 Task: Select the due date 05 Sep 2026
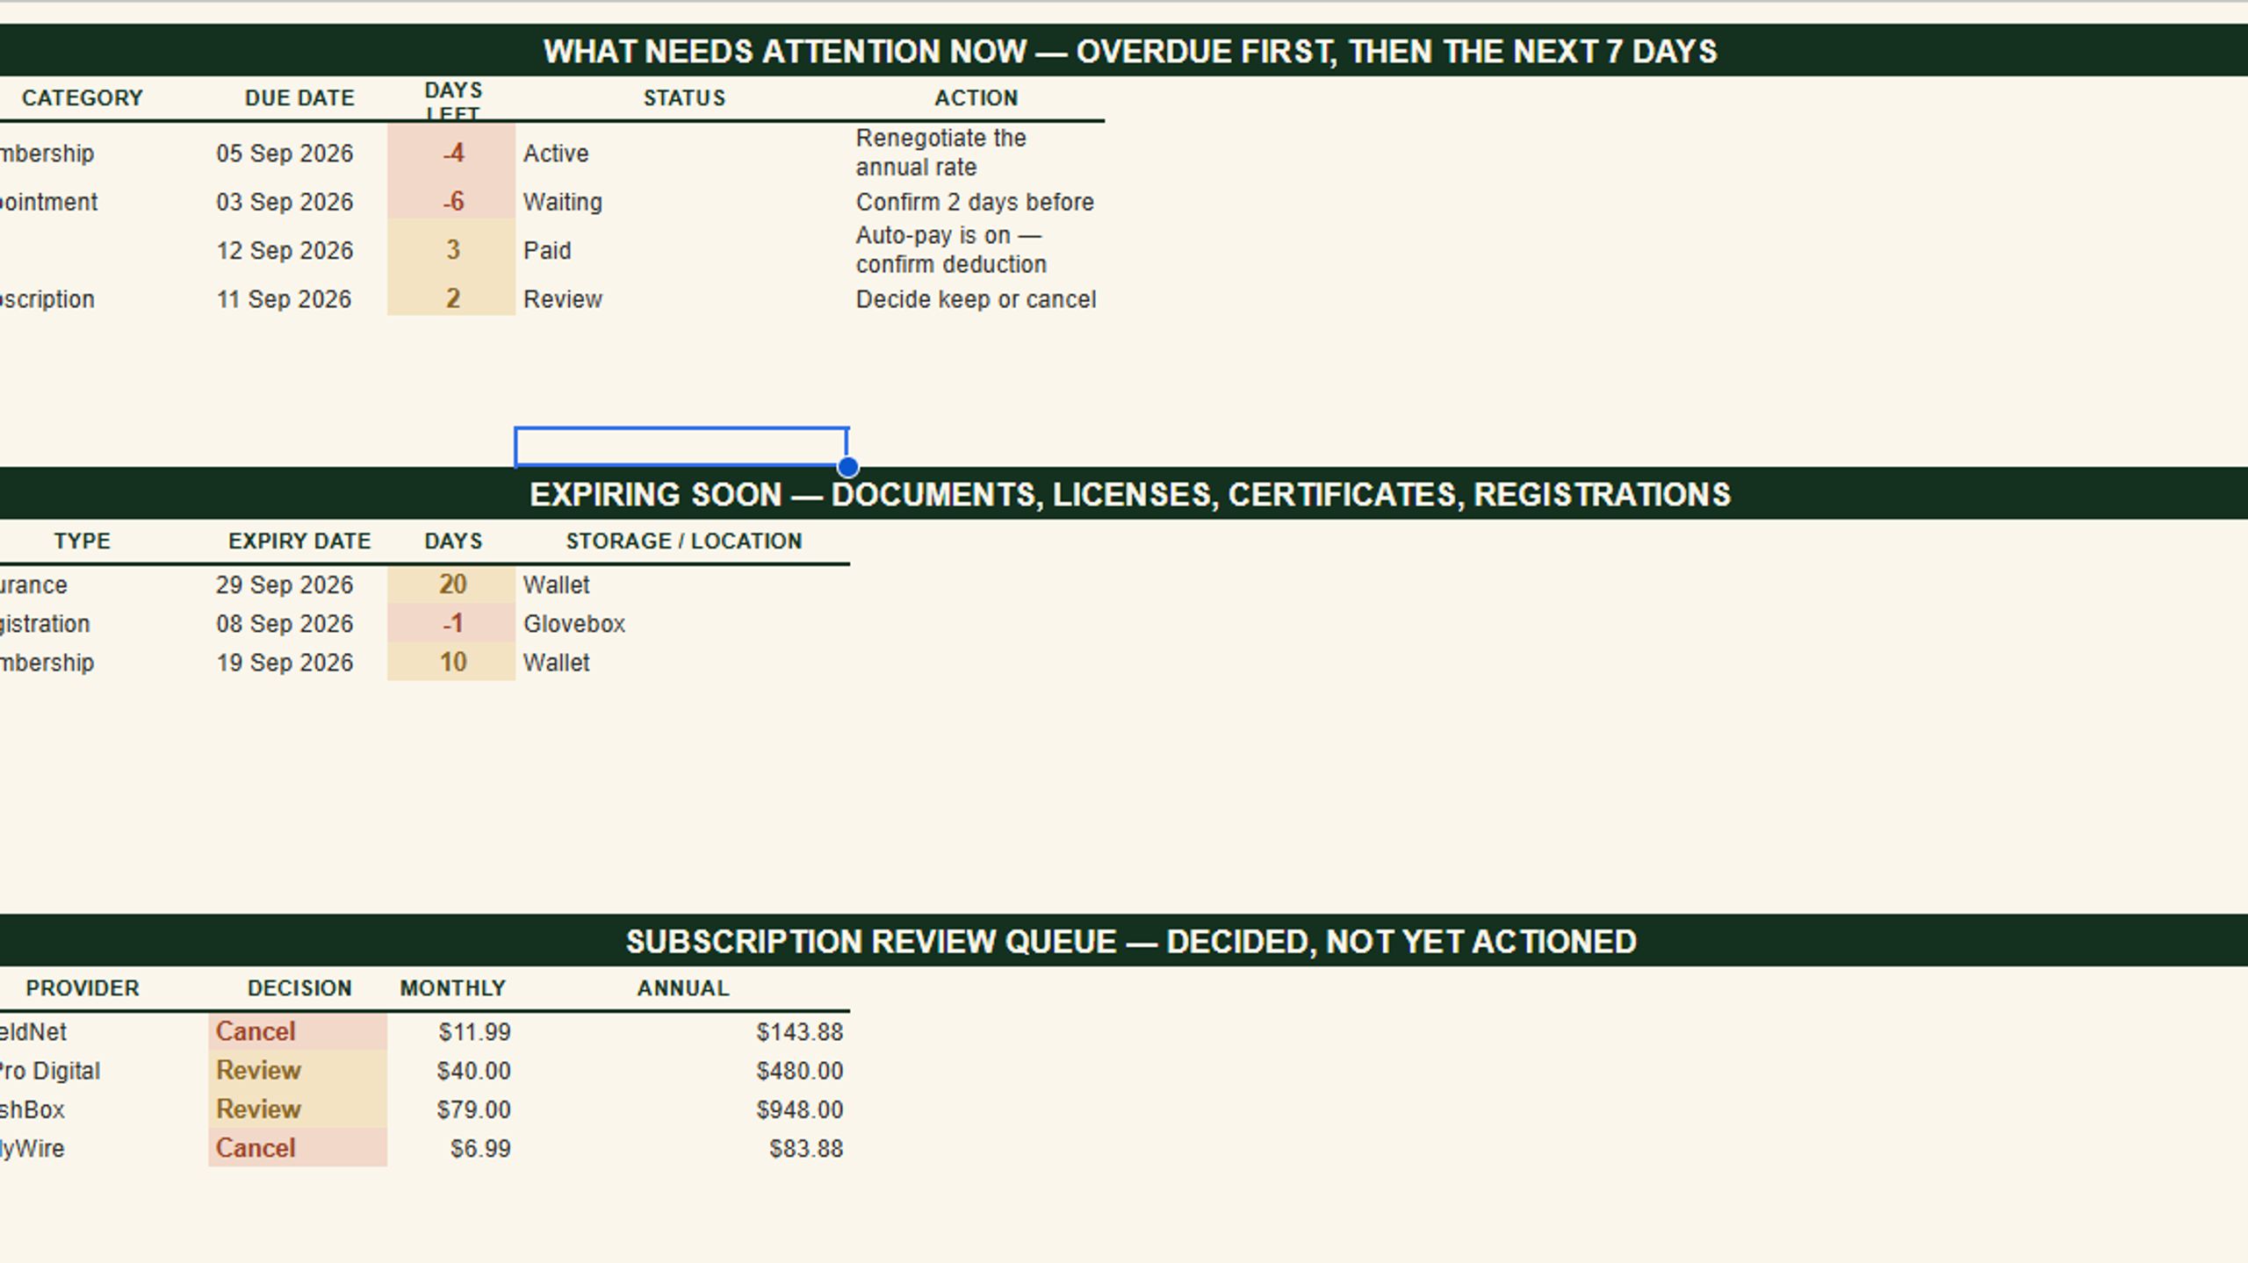pos(285,154)
